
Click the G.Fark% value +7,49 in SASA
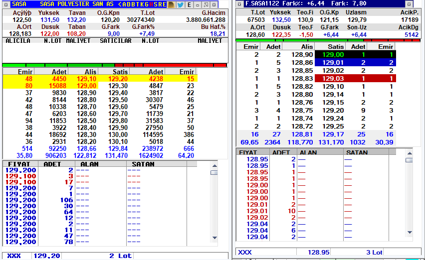pyautogui.click(x=147, y=33)
